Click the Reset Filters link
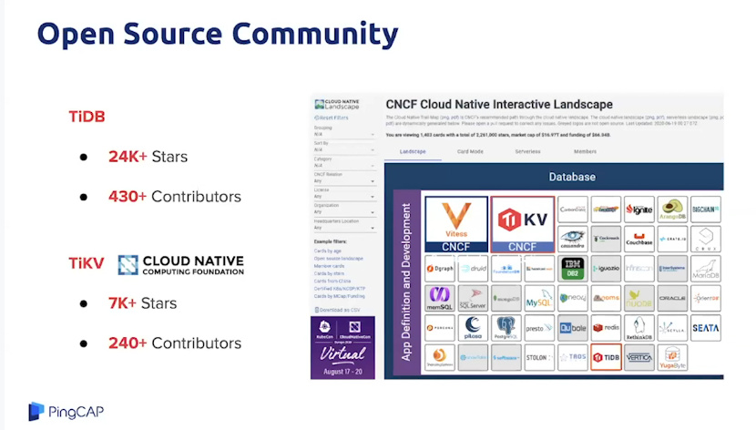The height and width of the screenshot is (430, 756). point(332,118)
